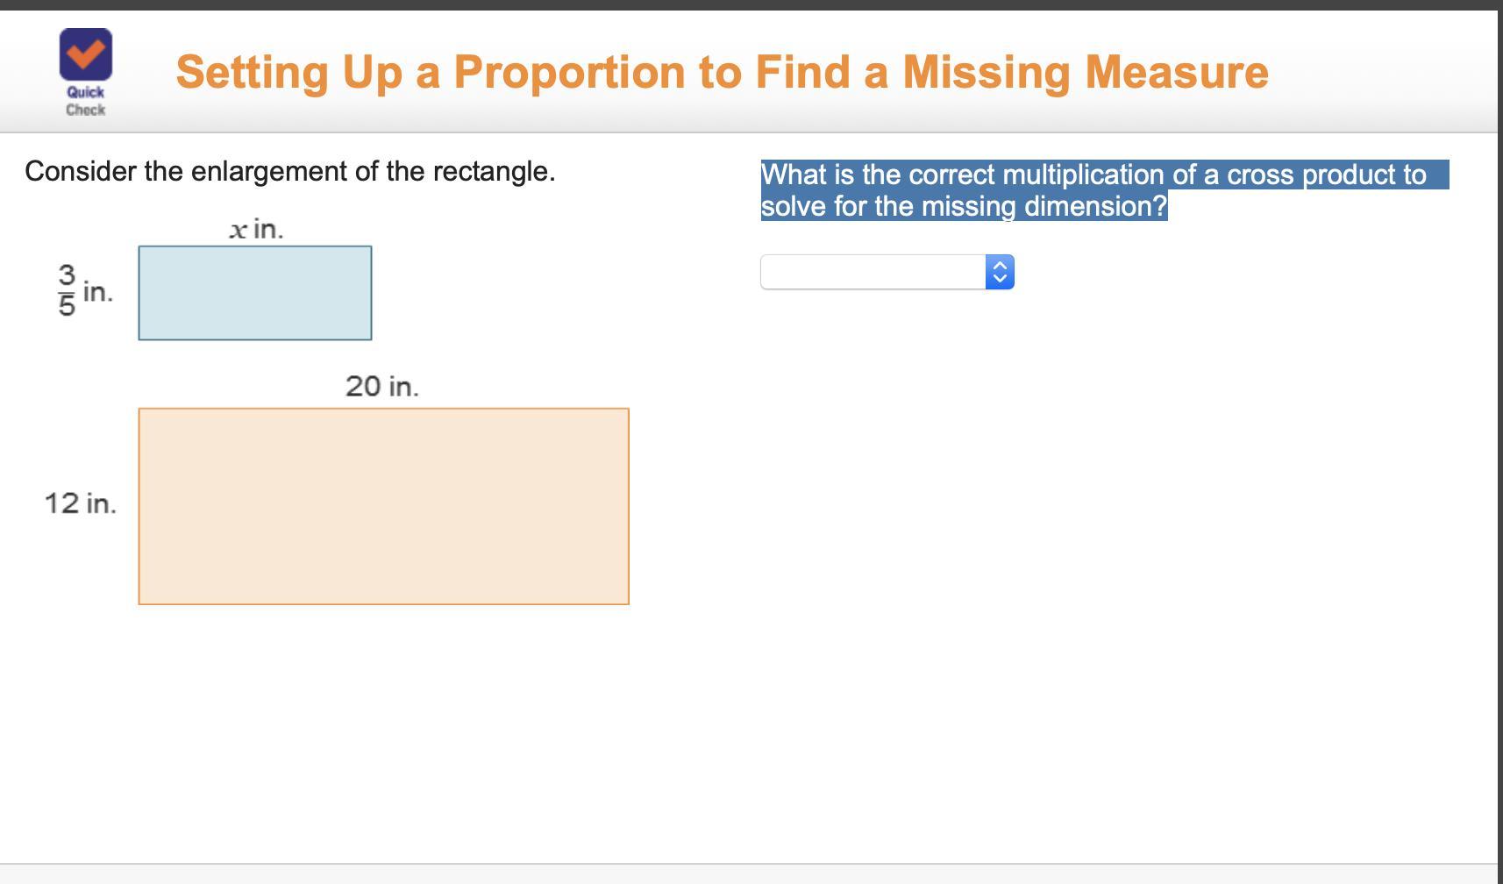The width and height of the screenshot is (1503, 884).
Task: Click the Quick Check checkmark icon
Action: click(86, 54)
